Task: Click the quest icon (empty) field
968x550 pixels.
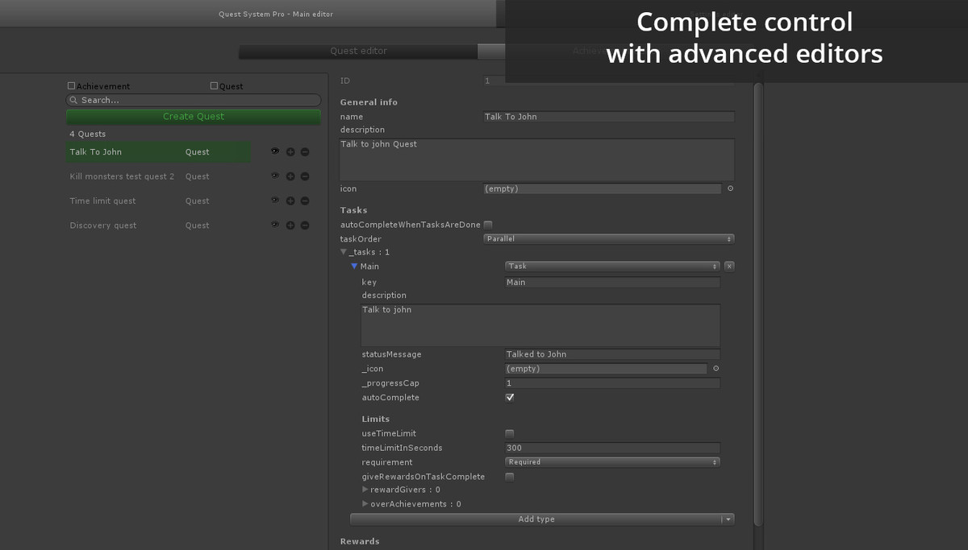Action: click(602, 188)
